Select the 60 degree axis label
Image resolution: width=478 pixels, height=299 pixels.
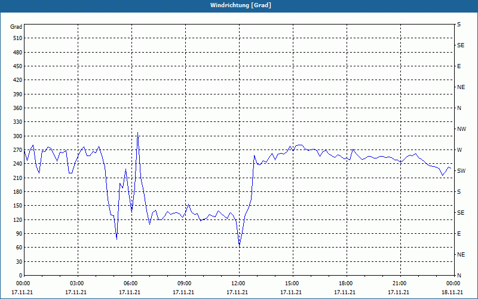coord(19,248)
